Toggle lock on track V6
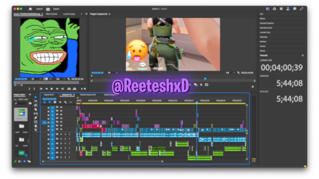The image size is (319, 179). coord(48,111)
